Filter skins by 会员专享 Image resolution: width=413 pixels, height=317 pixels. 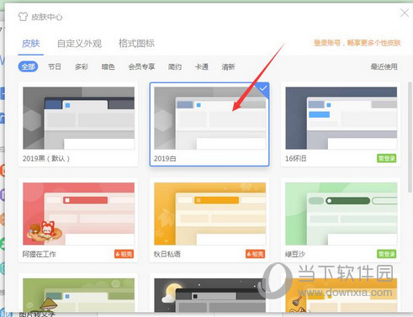point(141,66)
